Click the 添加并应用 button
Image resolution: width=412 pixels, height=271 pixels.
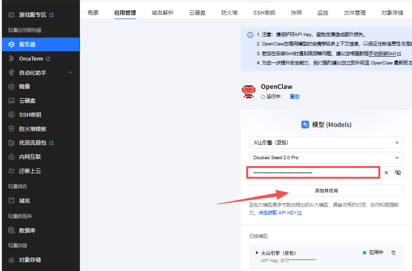[x=326, y=190]
